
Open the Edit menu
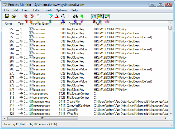(15, 10)
